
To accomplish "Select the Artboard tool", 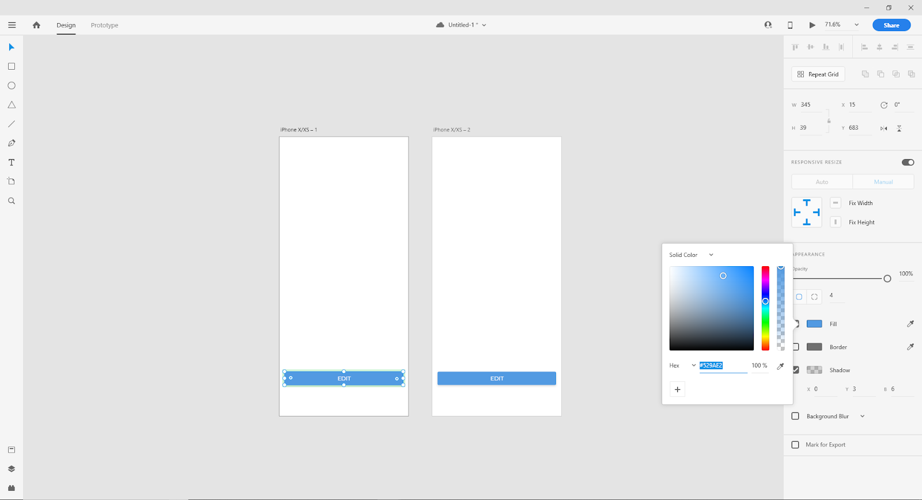I will [12, 181].
